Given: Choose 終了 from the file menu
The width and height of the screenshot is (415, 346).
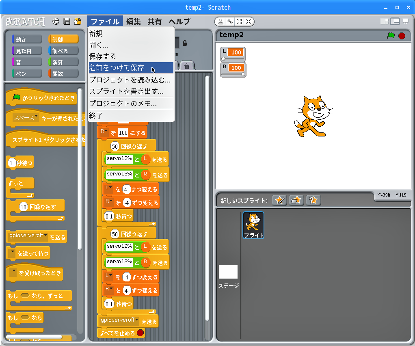Looking at the screenshot, I should coord(131,115).
